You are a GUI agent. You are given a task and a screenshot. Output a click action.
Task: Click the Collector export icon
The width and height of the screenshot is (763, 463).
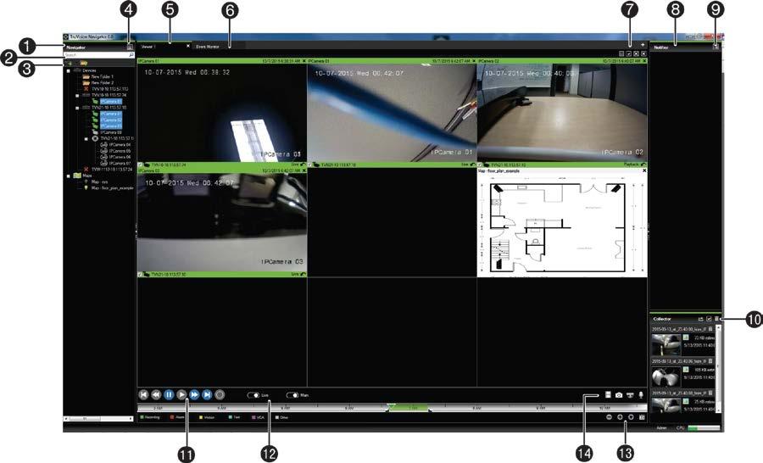(x=701, y=319)
